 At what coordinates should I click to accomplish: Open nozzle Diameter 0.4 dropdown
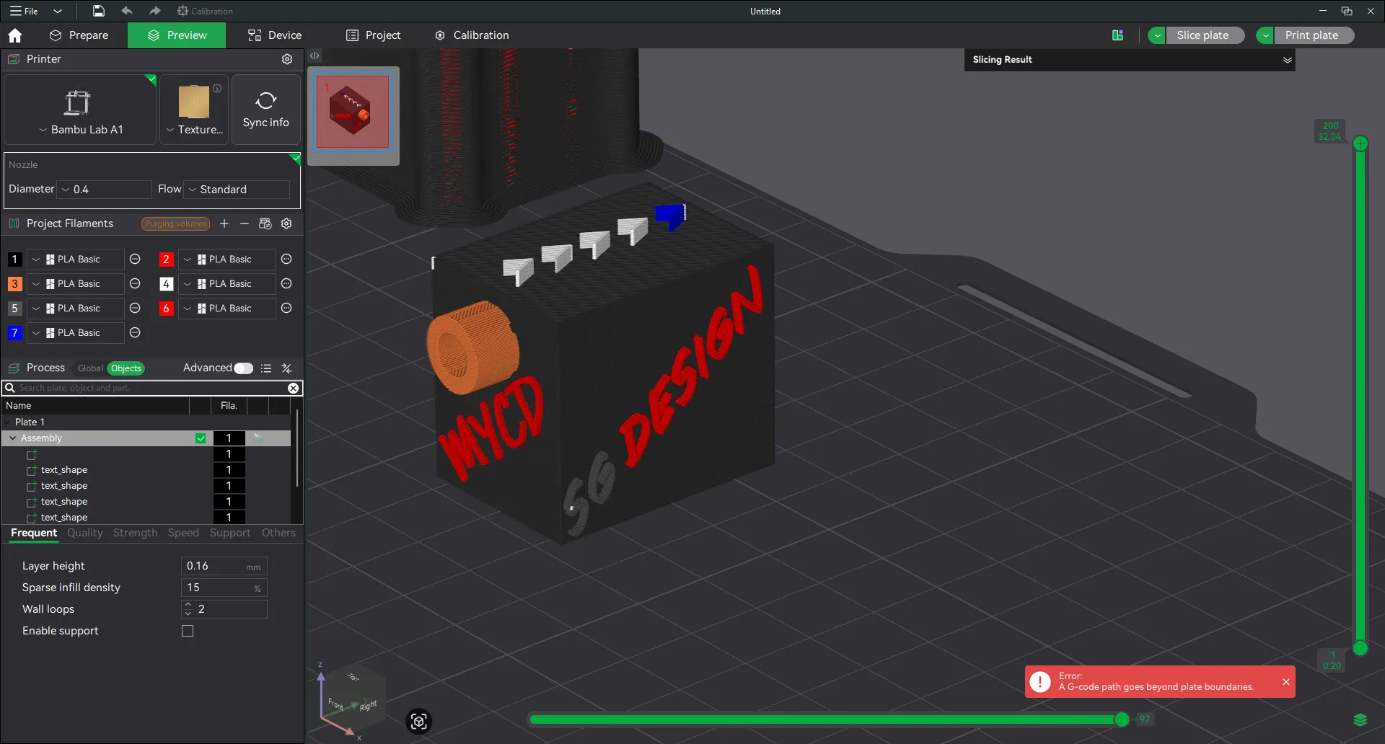105,190
